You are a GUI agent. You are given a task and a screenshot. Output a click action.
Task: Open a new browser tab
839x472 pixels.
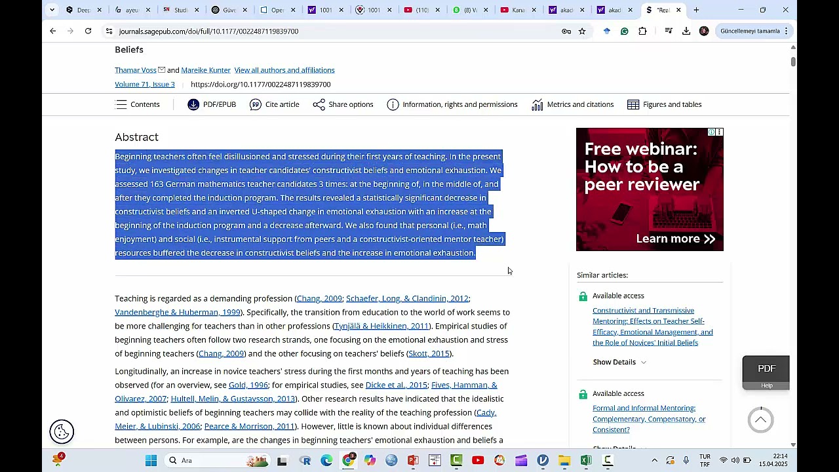pos(696,10)
